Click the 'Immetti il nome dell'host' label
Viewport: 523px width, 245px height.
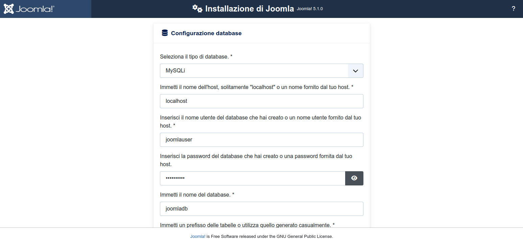[257, 87]
